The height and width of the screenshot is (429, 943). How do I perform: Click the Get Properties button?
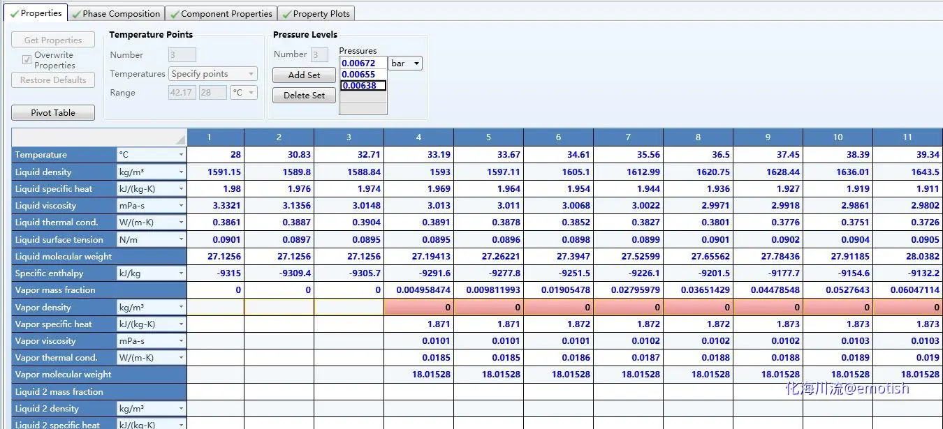point(53,40)
